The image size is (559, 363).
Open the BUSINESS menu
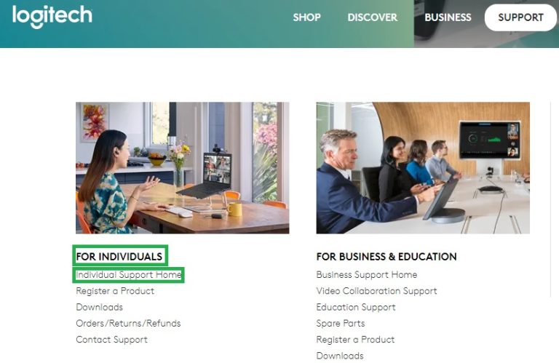448,17
